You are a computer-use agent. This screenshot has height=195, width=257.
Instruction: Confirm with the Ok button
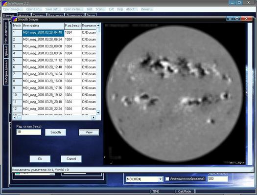point(40,159)
